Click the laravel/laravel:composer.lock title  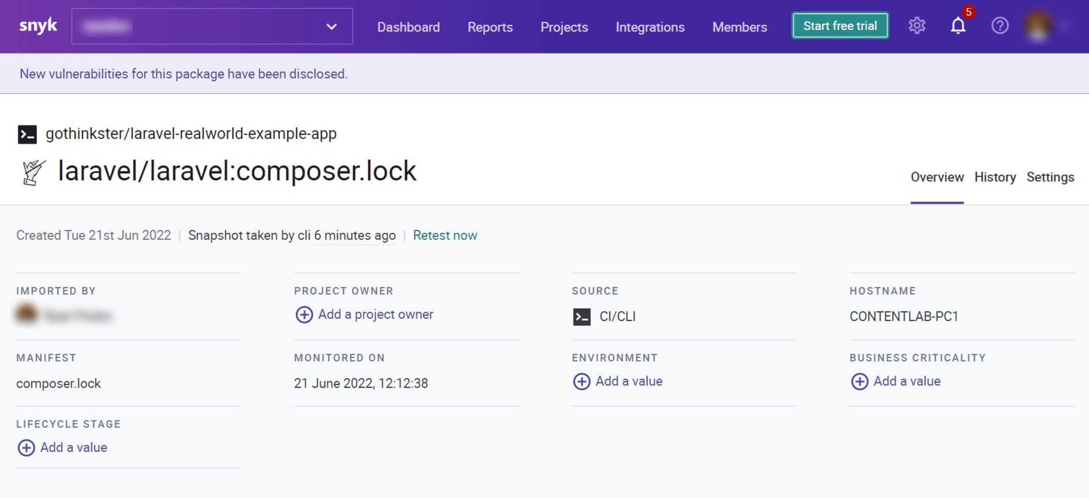pyautogui.click(x=237, y=171)
